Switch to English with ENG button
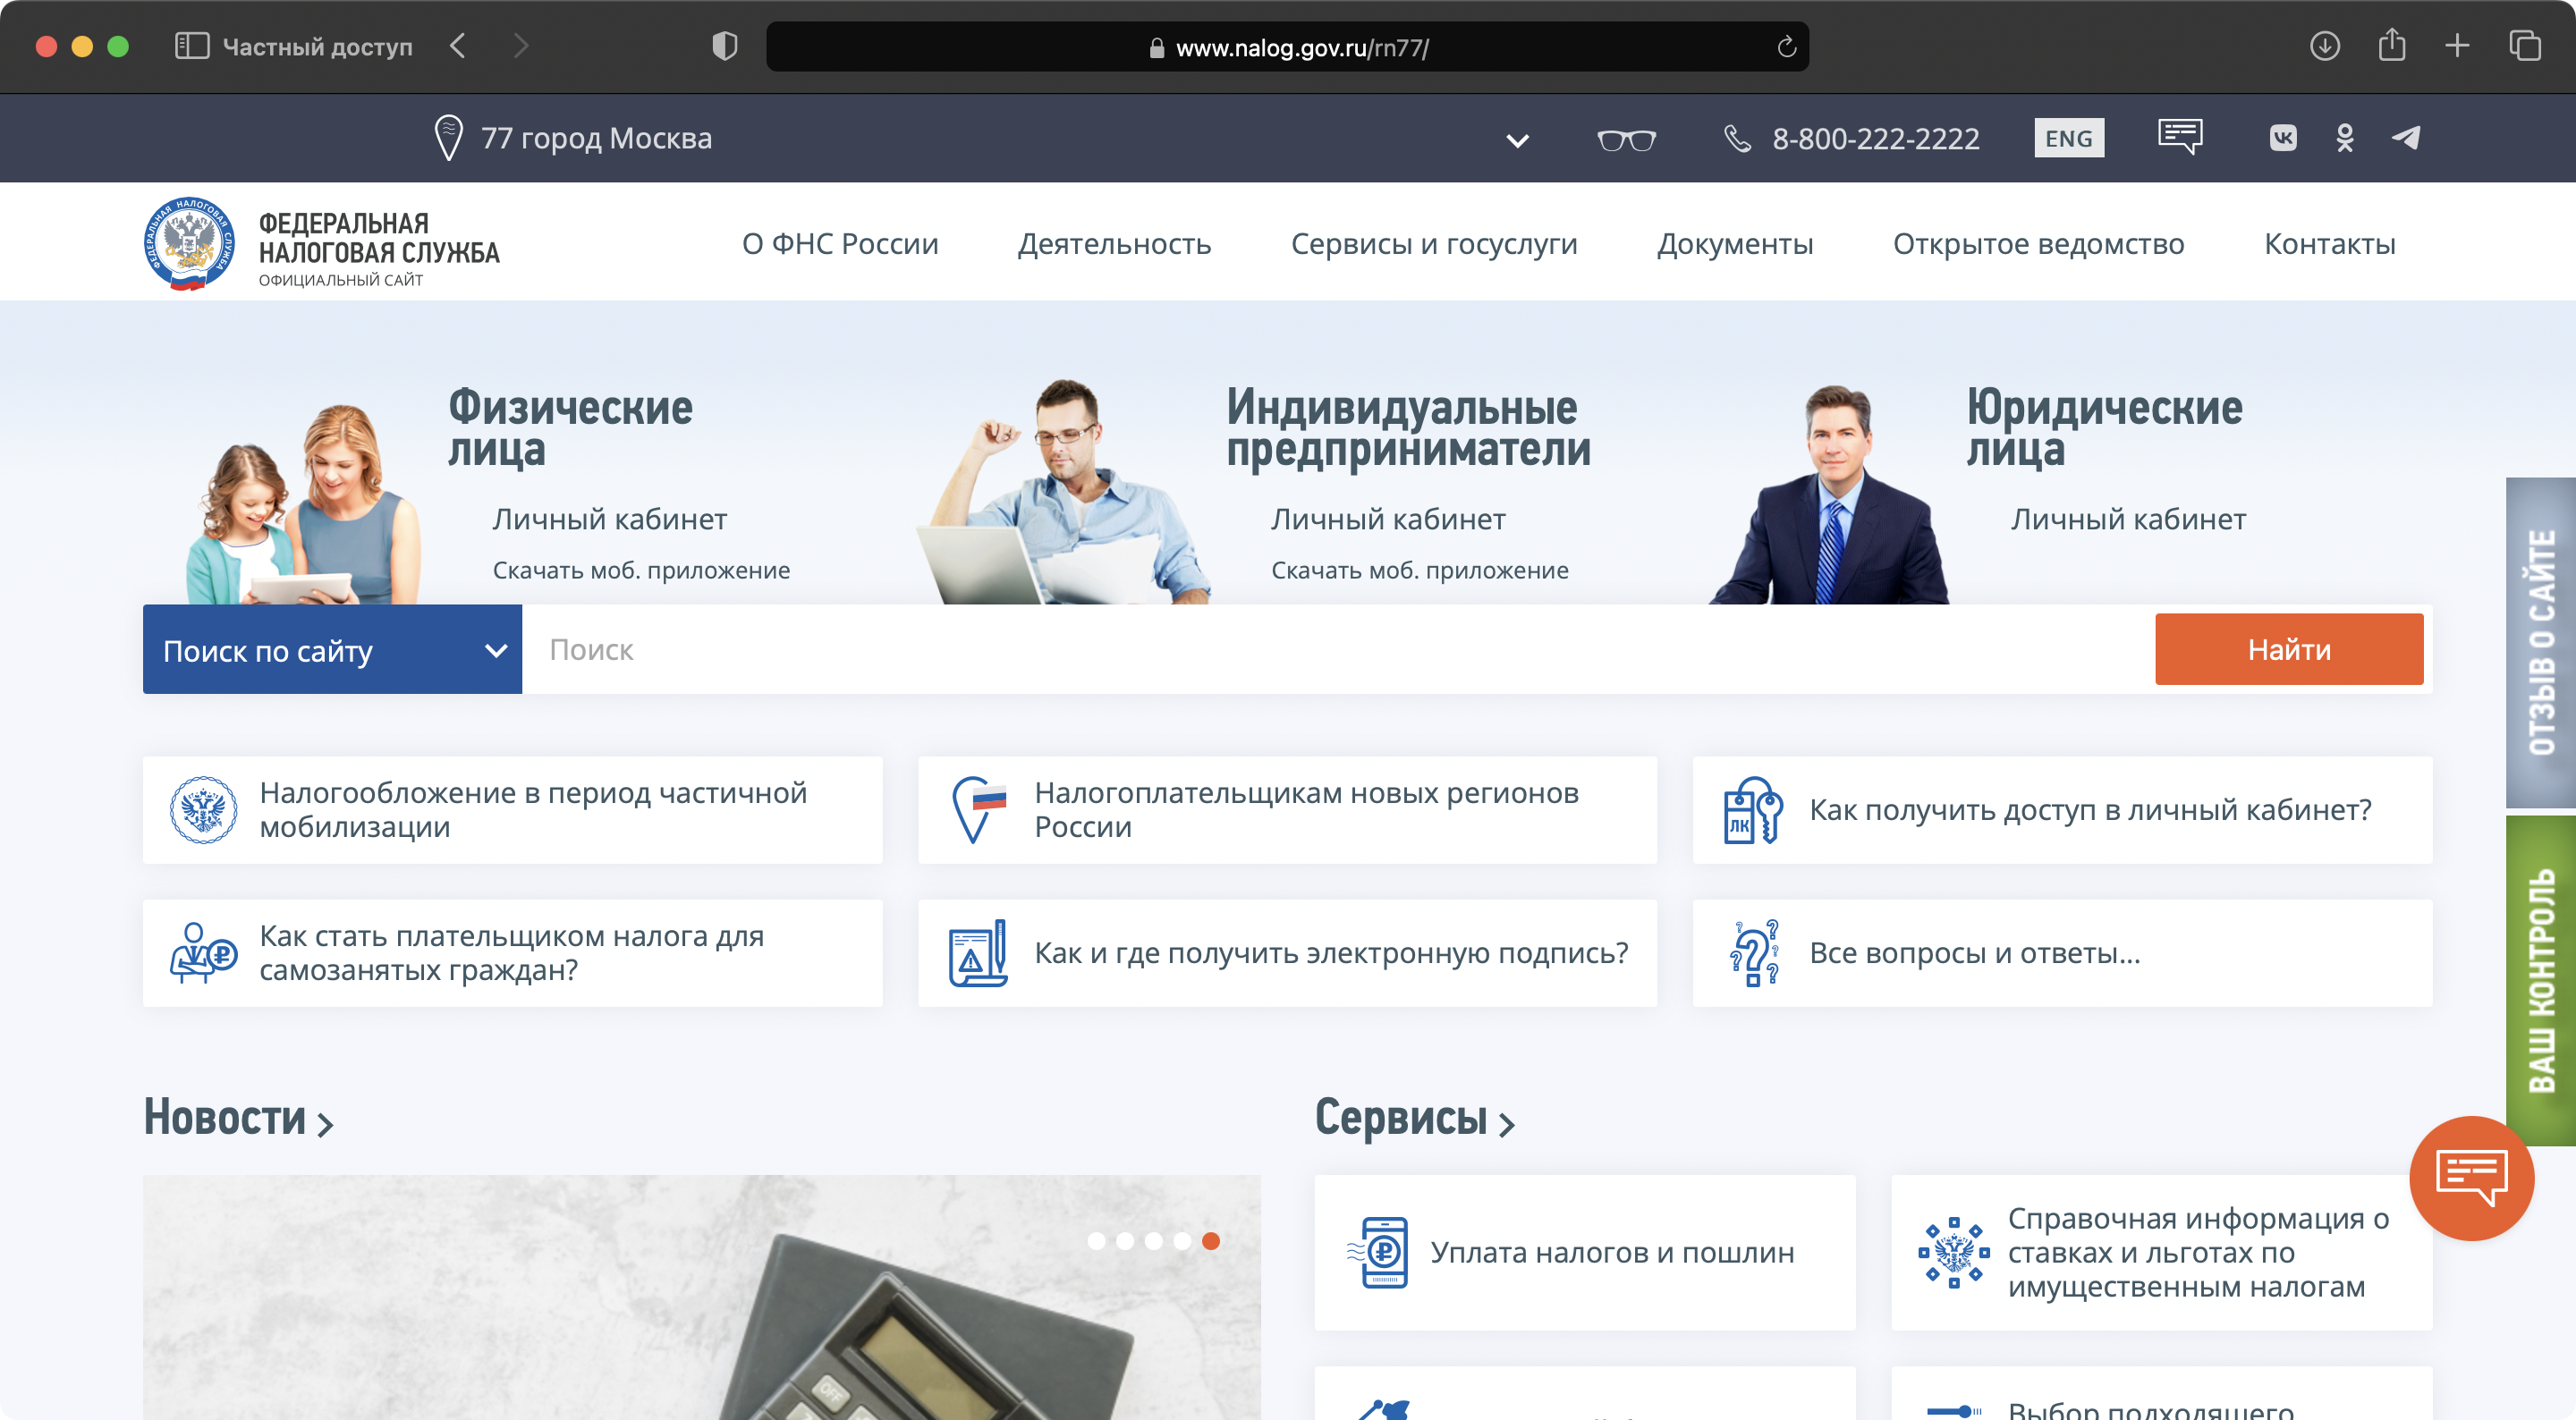 [x=2068, y=138]
